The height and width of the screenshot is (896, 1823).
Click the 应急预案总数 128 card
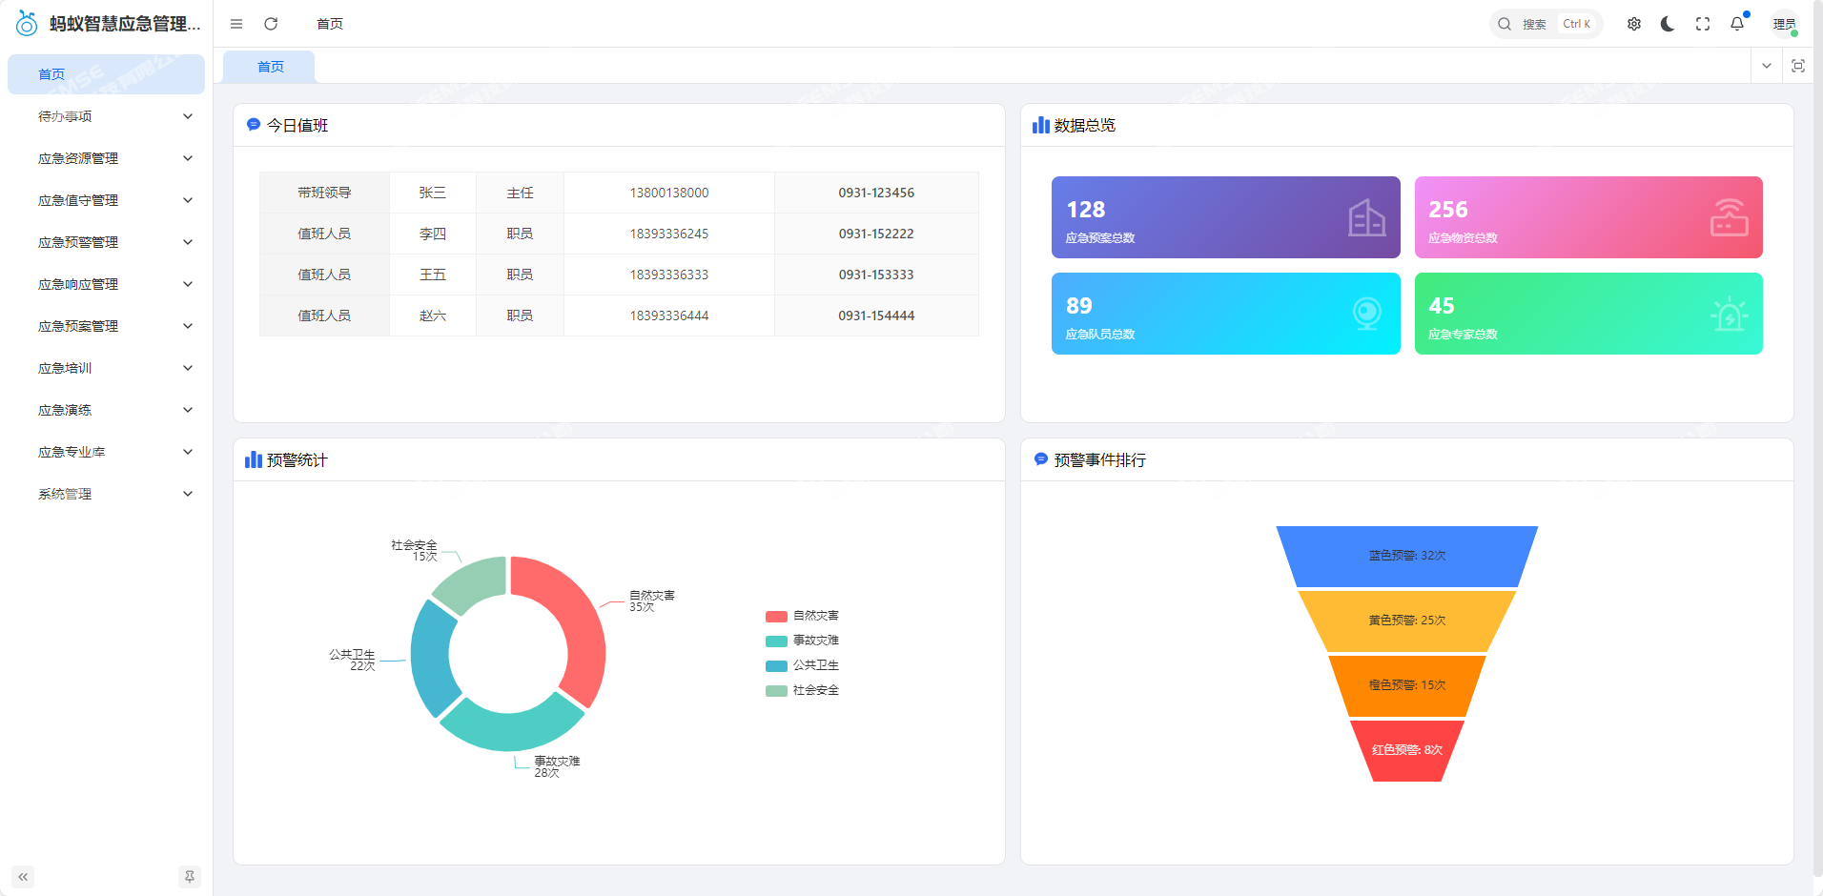[1225, 217]
